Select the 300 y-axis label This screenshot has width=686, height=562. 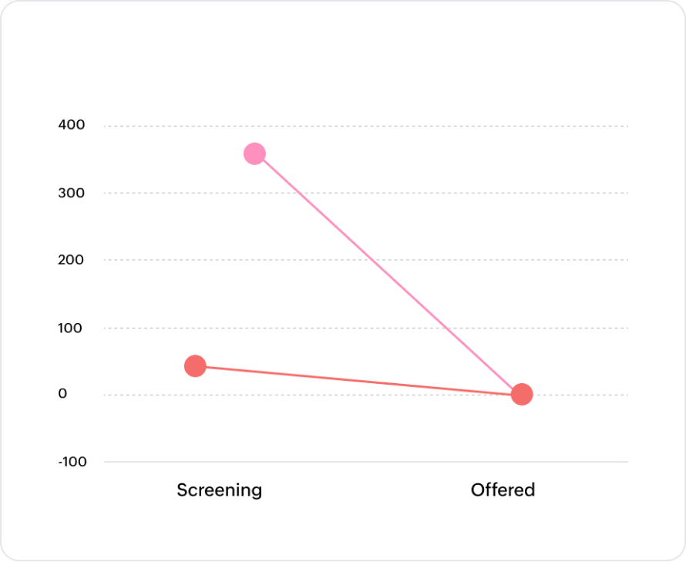[x=72, y=193]
